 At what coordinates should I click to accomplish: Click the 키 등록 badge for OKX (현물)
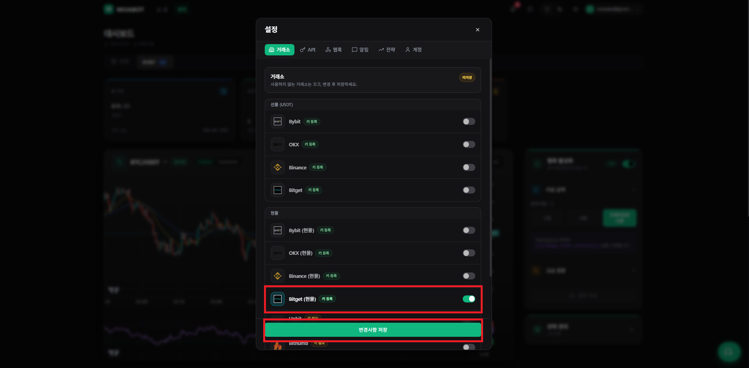(x=324, y=253)
